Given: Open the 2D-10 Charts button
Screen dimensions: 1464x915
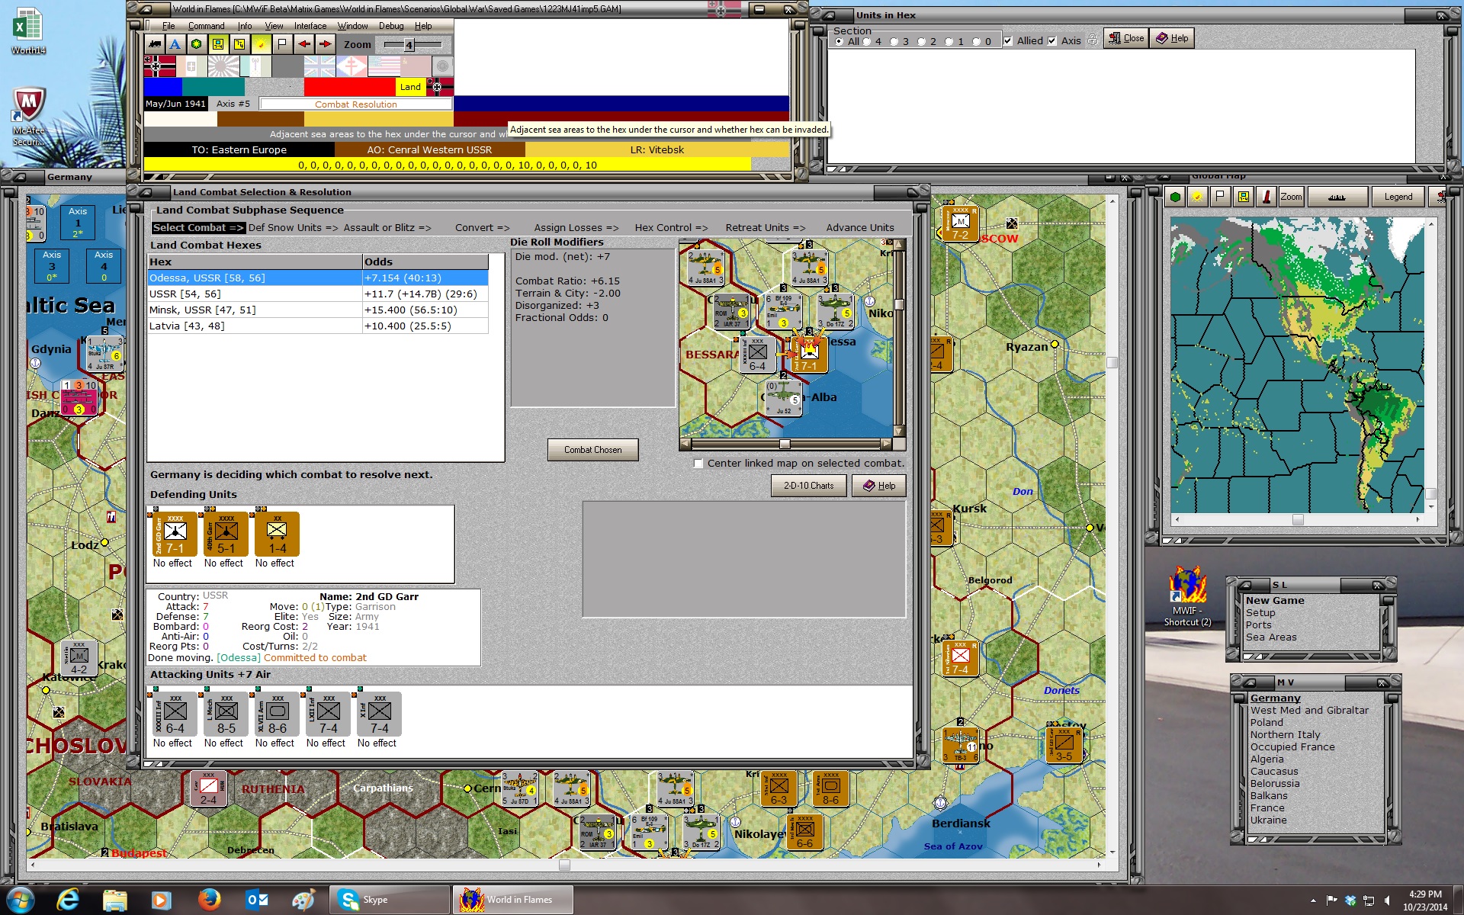Looking at the screenshot, I should click(808, 486).
